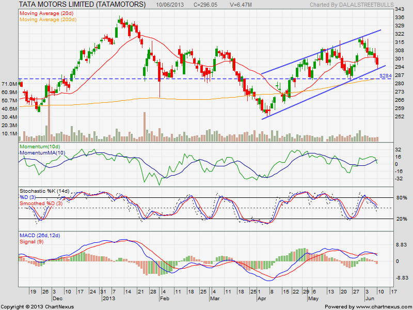Select the Moving Average (200d) legend
The width and height of the screenshot is (413, 310).
click(48, 20)
